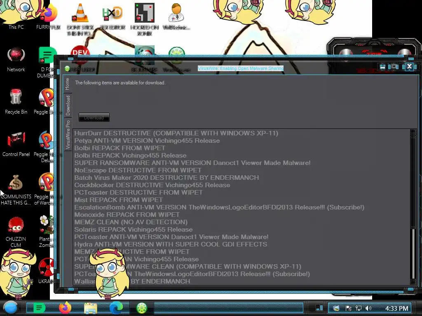
Task: Click the black Download button
Action: click(94, 117)
